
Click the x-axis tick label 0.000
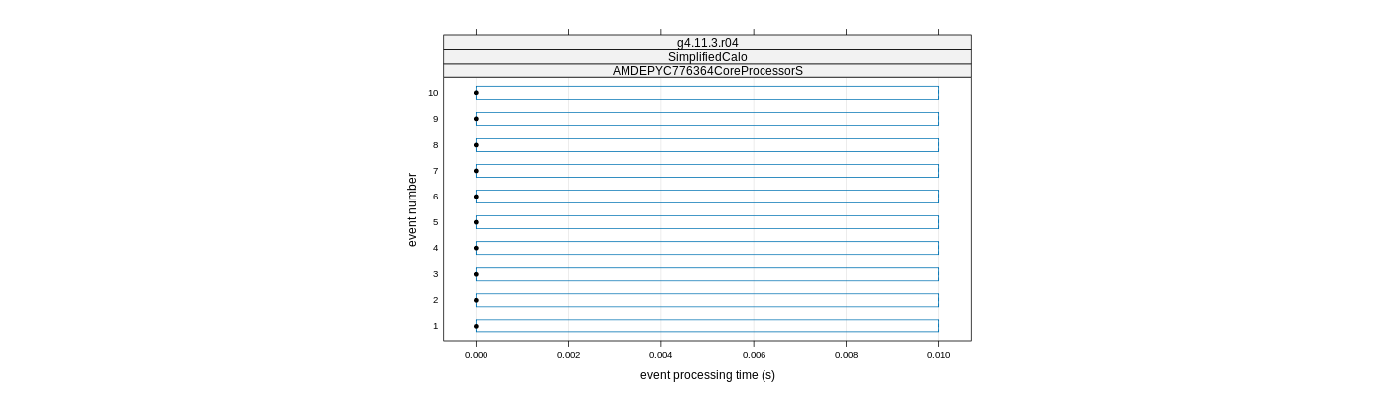(x=476, y=355)
